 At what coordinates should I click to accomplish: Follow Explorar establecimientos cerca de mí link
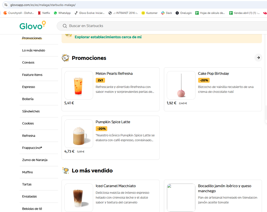tap(108, 37)
